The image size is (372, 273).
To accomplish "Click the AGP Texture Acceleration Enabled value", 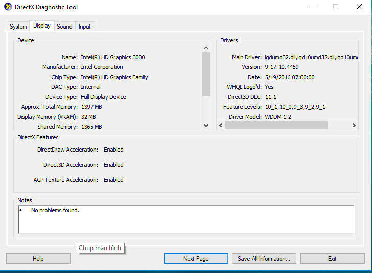I will [113, 180].
